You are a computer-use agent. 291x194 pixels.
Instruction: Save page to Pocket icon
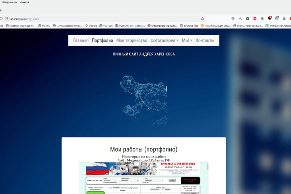click(233, 19)
